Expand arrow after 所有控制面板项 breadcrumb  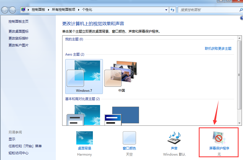(79, 10)
